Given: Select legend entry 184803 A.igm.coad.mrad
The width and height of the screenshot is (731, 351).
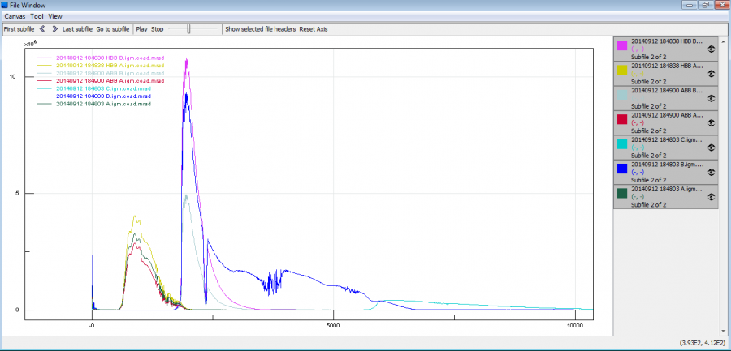Looking at the screenshot, I should (x=103, y=104).
